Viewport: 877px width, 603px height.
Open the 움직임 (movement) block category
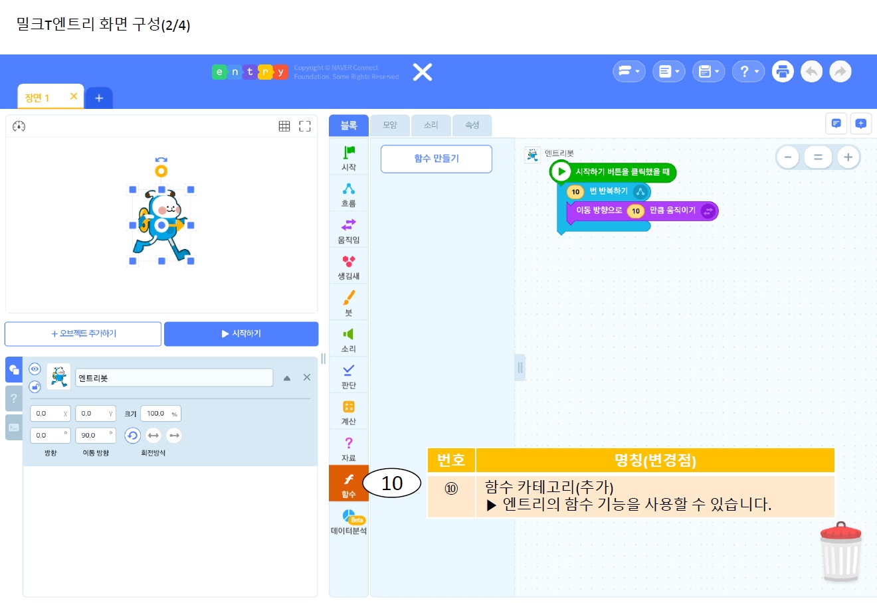pos(348,230)
